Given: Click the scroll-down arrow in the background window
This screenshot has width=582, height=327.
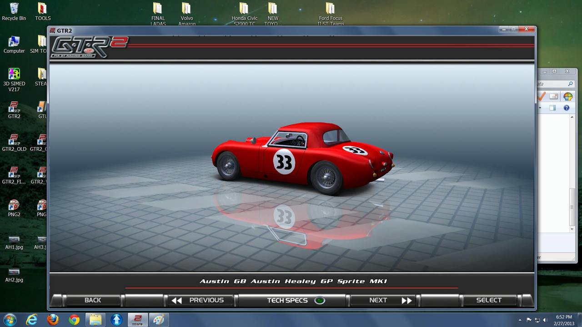Looking at the screenshot, I should pos(572,229).
